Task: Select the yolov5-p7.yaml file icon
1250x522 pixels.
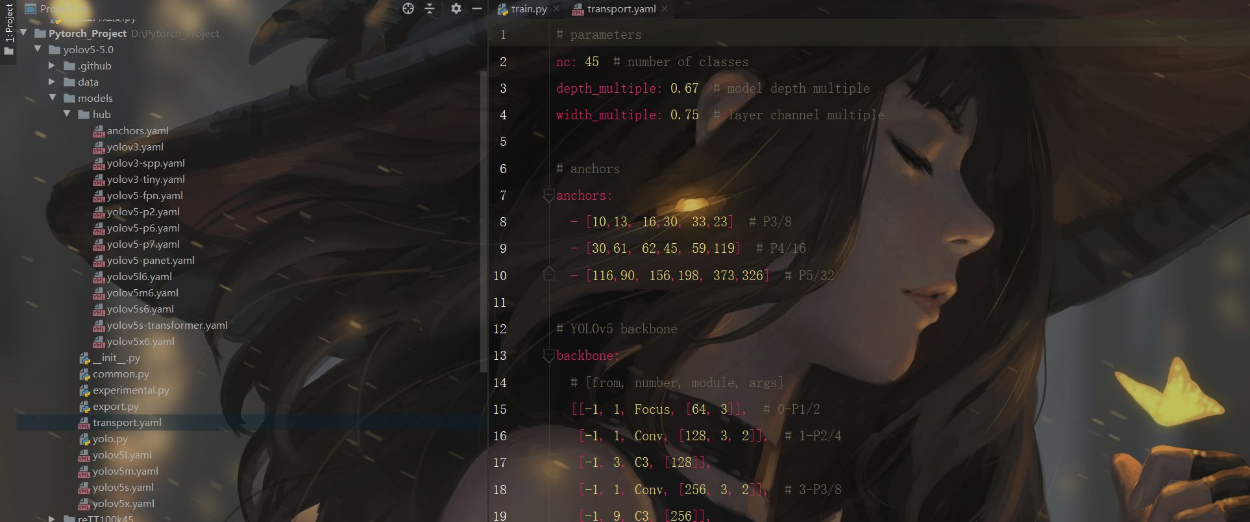Action: (x=99, y=245)
